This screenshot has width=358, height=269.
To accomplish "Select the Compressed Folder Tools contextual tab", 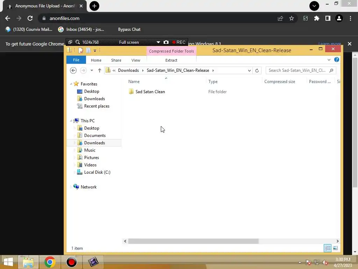I will 171,51.
